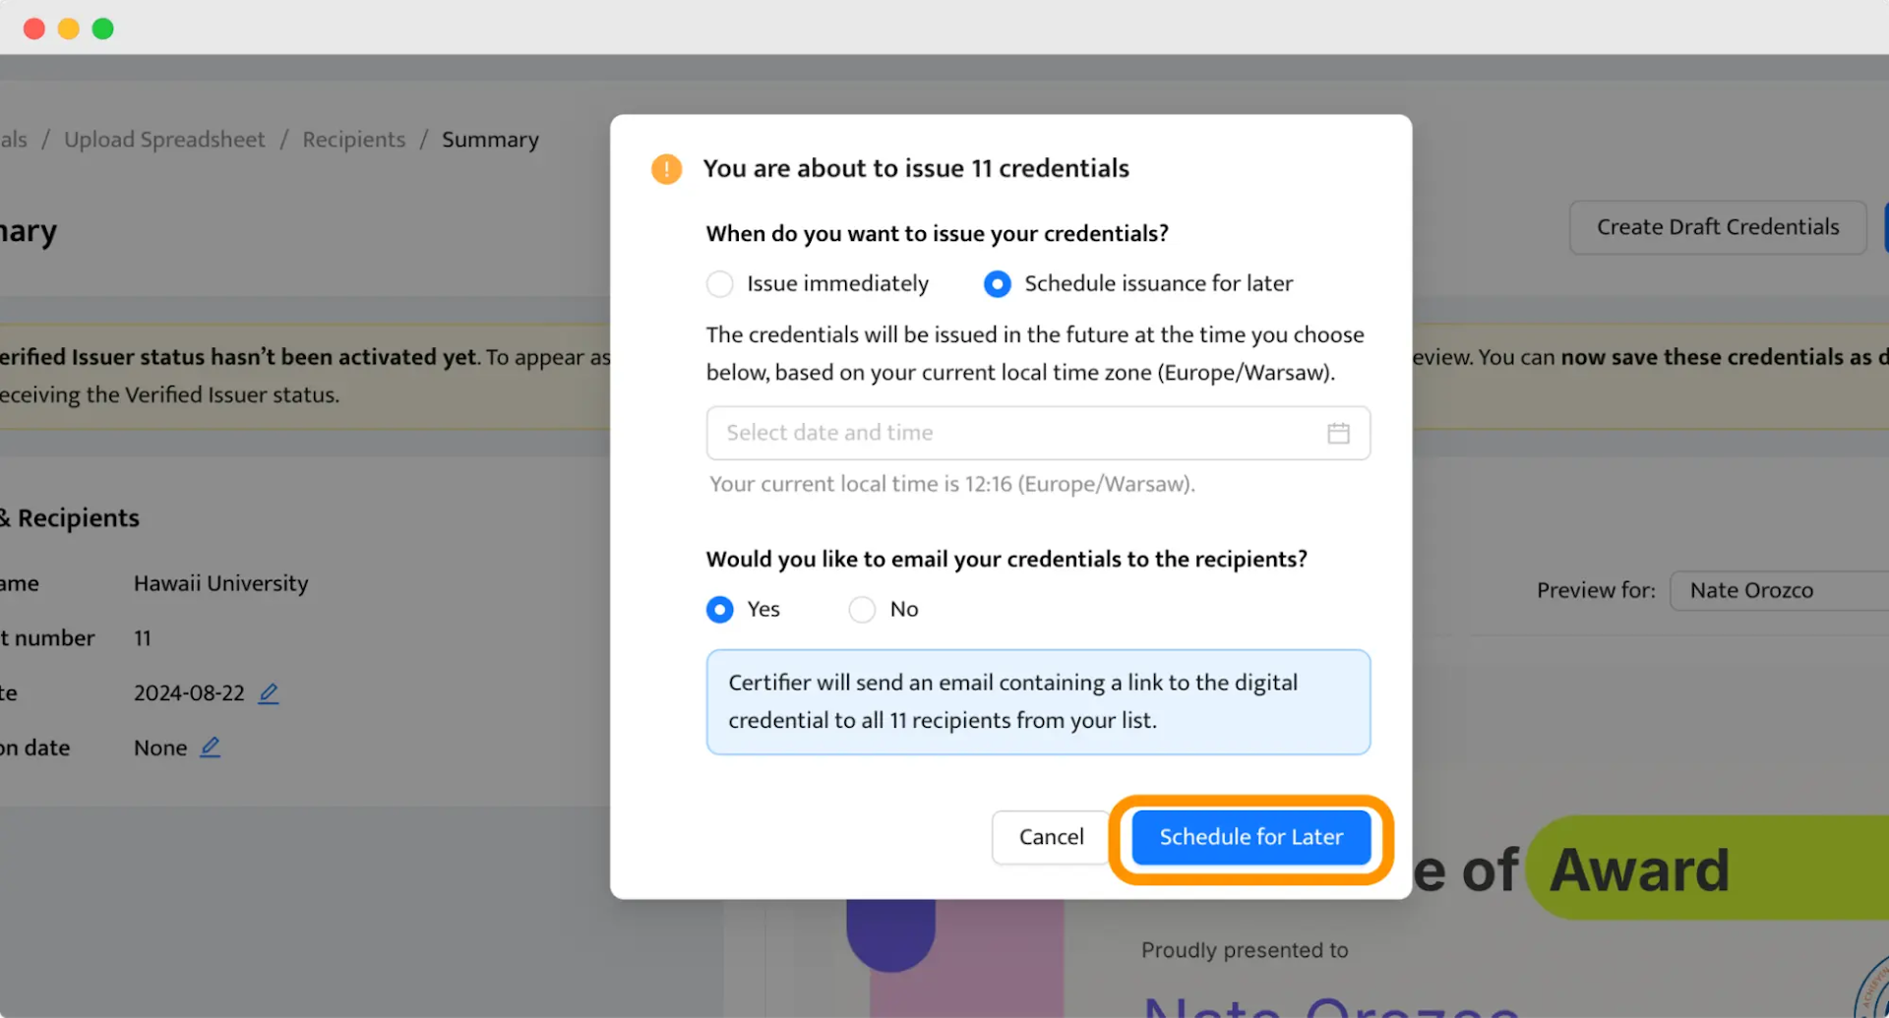Click the Summary breadcrumb label

click(490, 139)
